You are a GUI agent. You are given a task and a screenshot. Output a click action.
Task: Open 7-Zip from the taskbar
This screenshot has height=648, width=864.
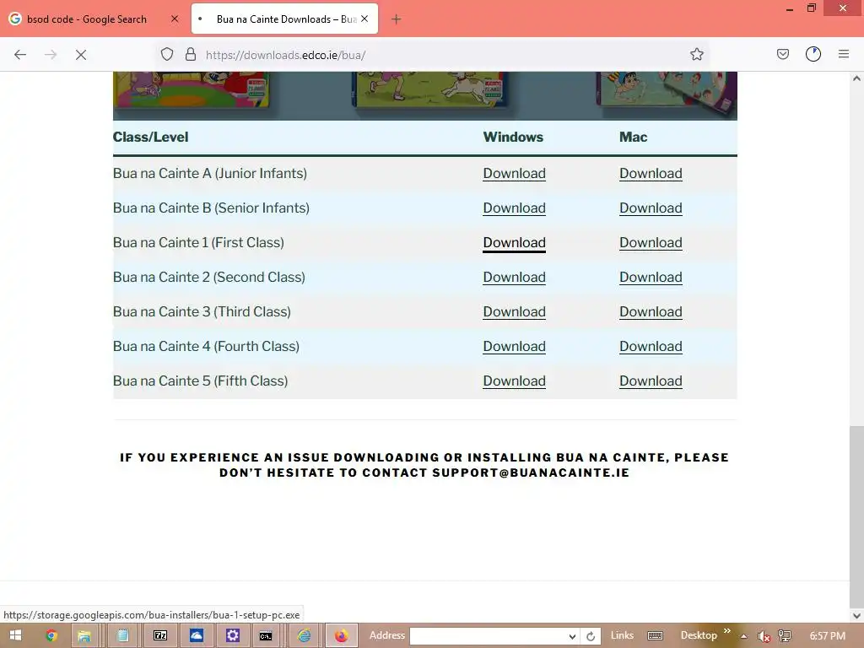(x=160, y=636)
